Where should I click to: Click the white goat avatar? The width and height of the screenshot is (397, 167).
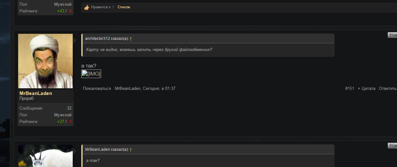(x=45, y=156)
